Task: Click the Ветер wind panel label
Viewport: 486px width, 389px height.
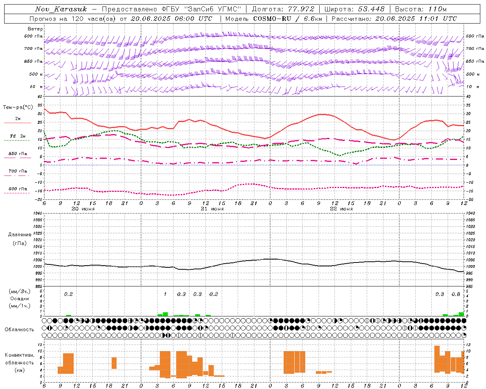Action: (35, 29)
